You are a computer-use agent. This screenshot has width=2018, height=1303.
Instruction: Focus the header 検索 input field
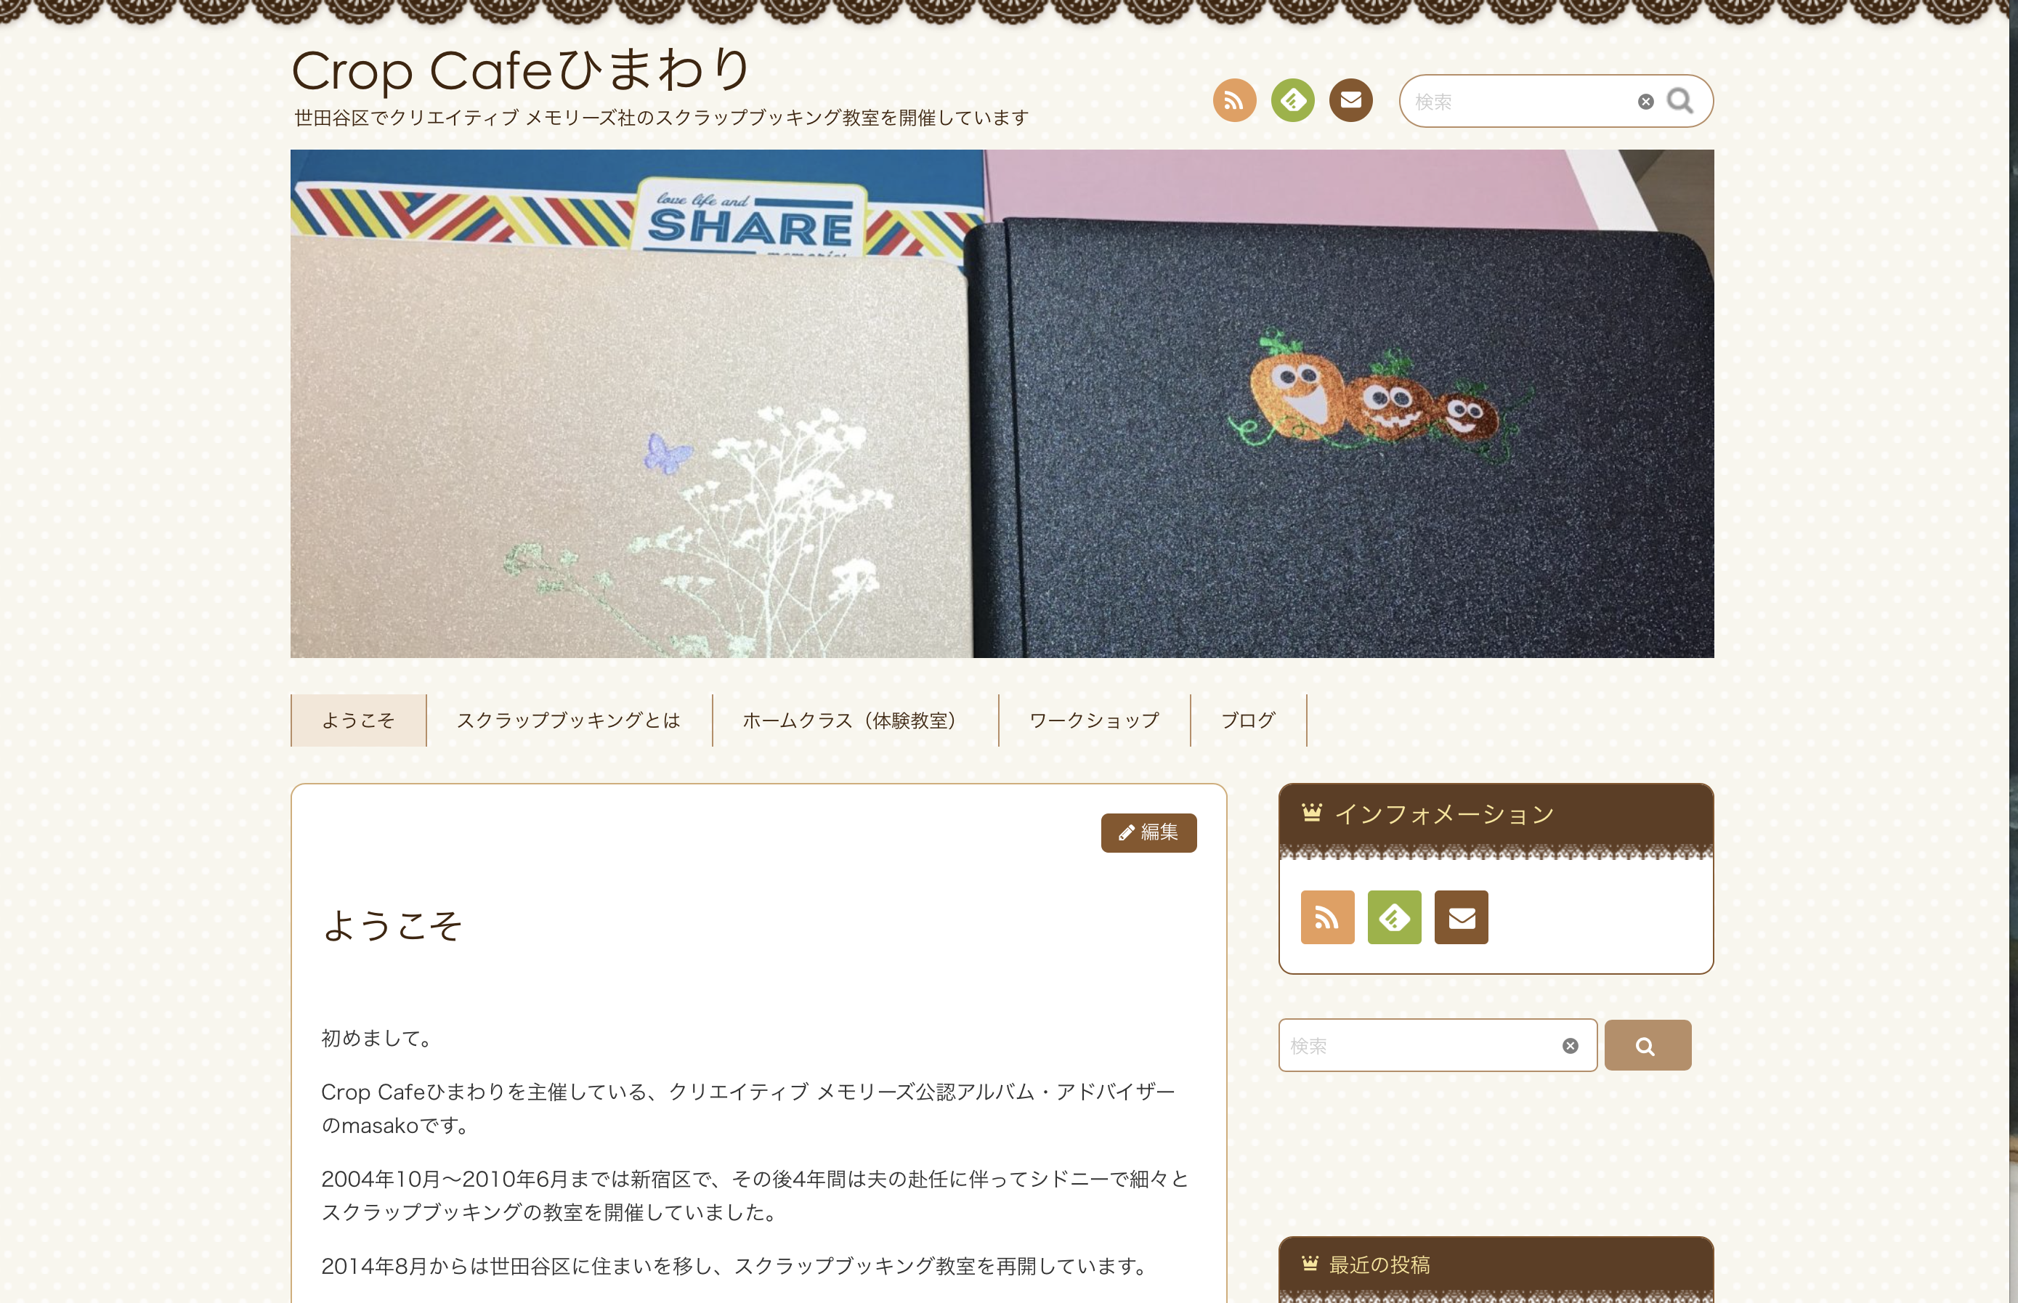click(x=1519, y=102)
